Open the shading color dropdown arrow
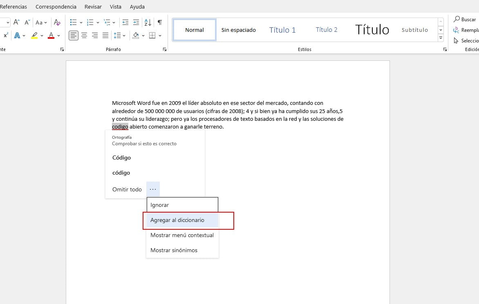The height and width of the screenshot is (304, 479). [143, 36]
